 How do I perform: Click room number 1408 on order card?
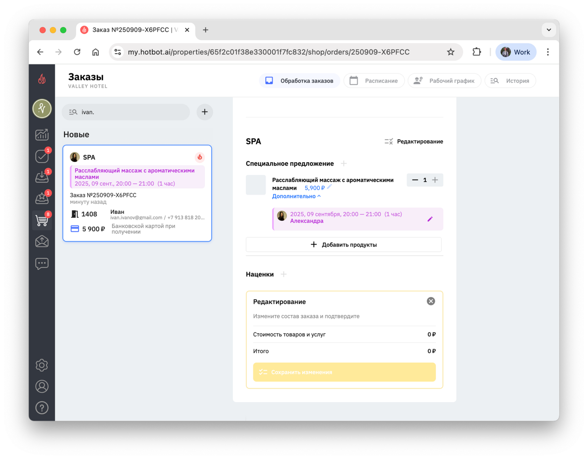89,214
